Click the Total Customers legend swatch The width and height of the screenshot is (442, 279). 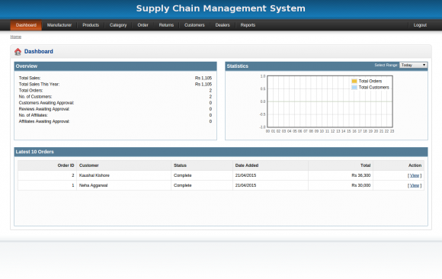pos(354,88)
